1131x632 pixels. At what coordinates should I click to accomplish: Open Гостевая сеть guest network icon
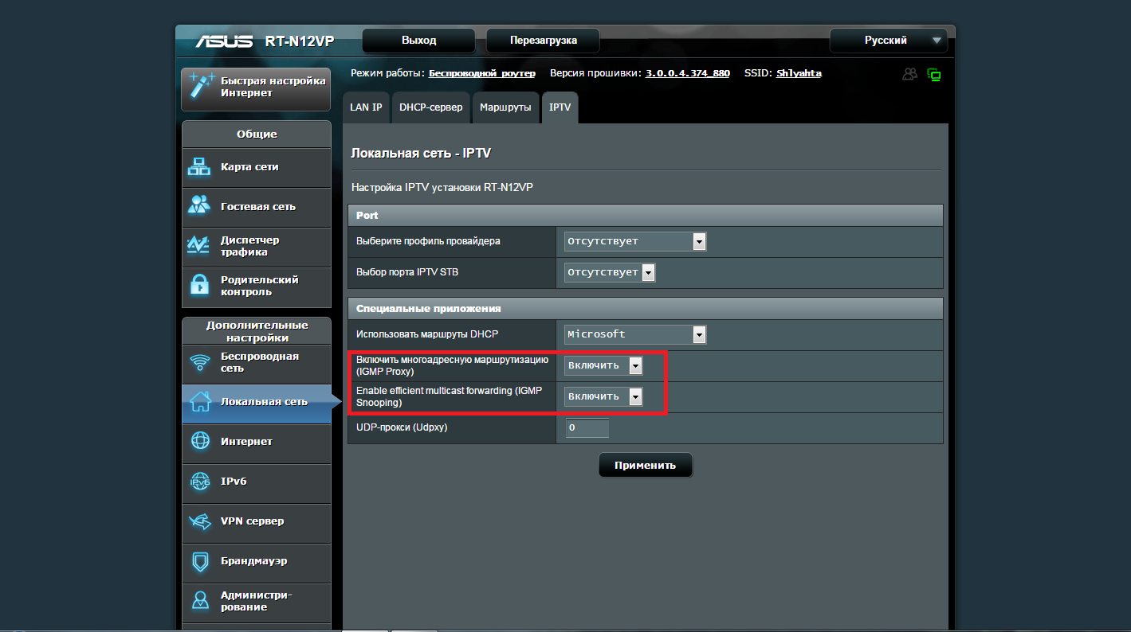click(x=198, y=205)
